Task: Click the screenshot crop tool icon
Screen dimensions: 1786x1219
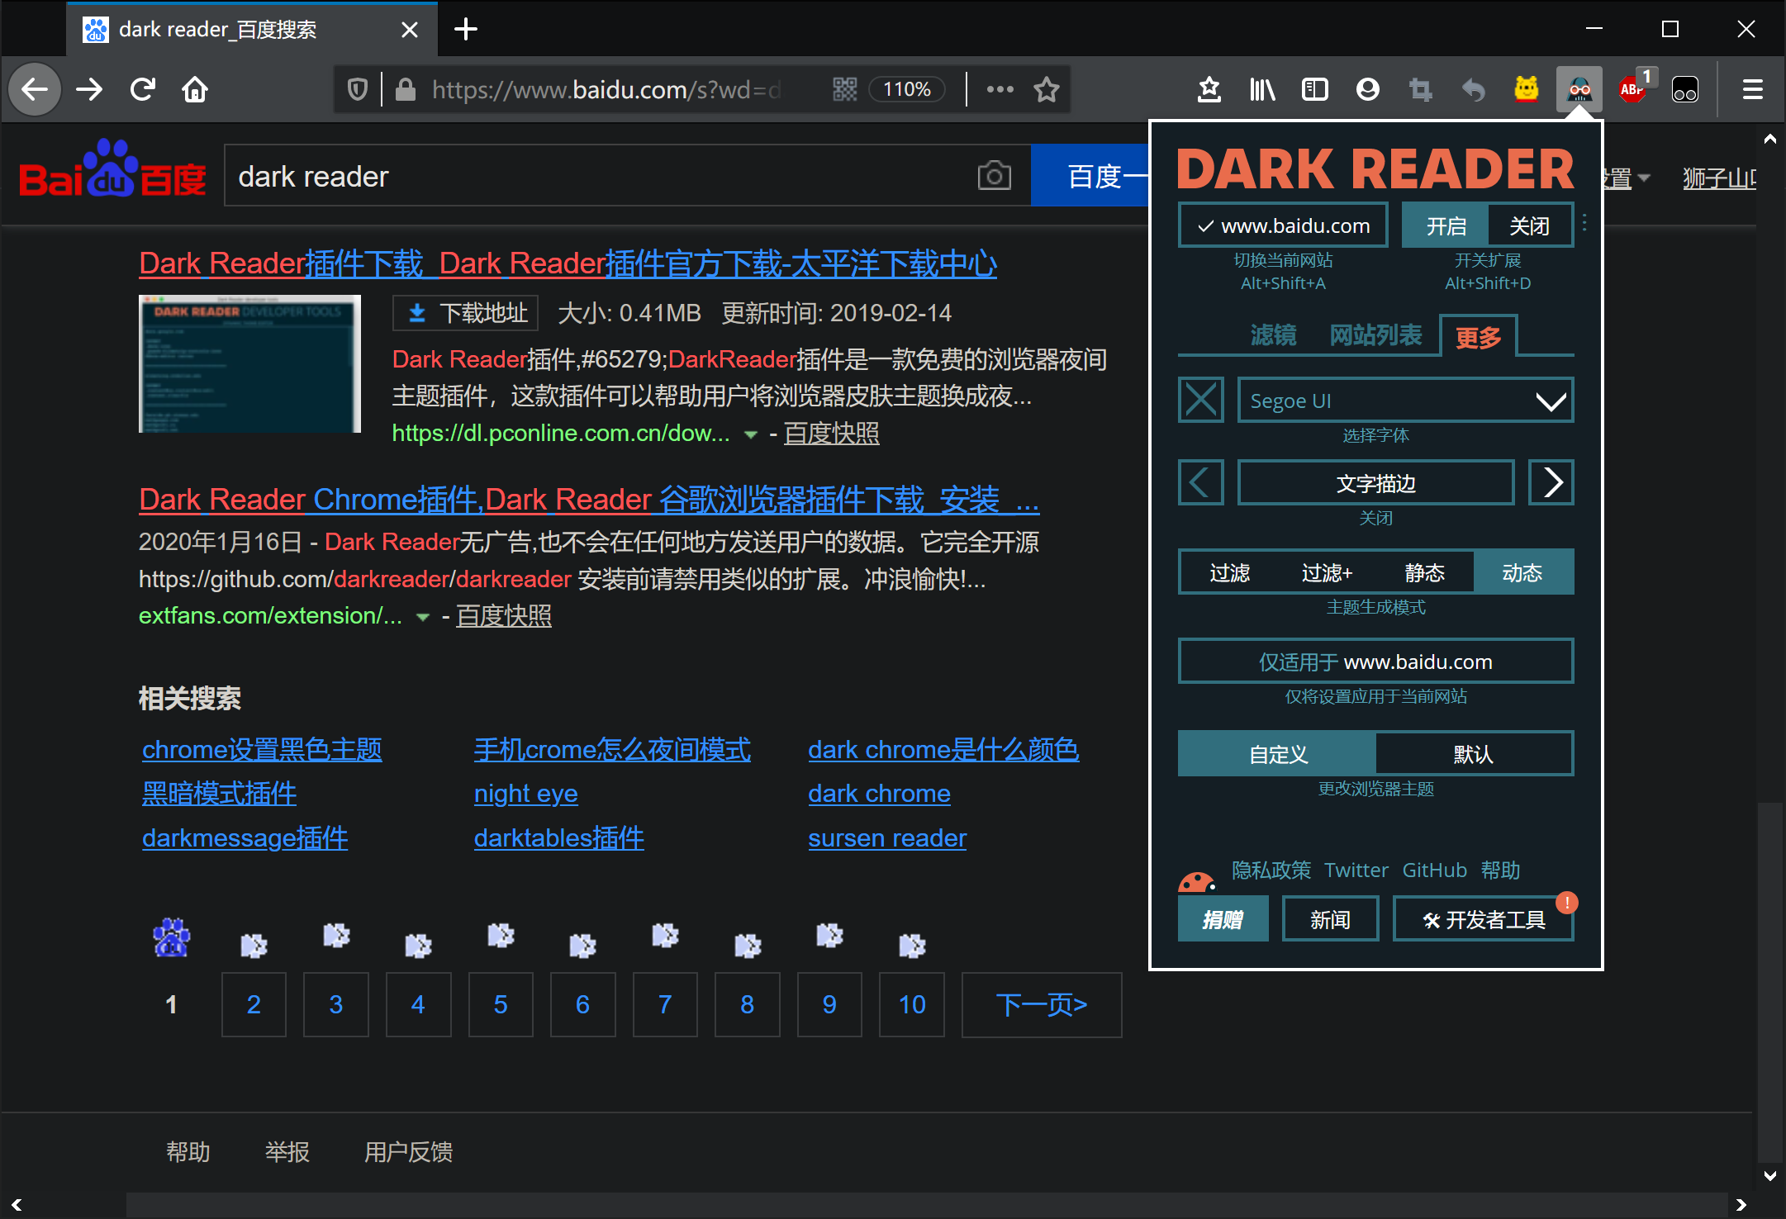Action: [x=1421, y=89]
